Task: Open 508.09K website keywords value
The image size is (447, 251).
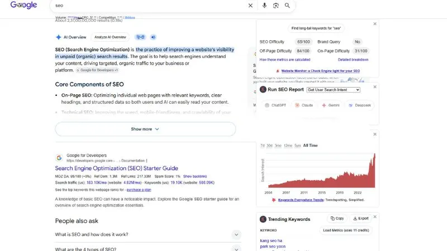Action: [x=206, y=183]
